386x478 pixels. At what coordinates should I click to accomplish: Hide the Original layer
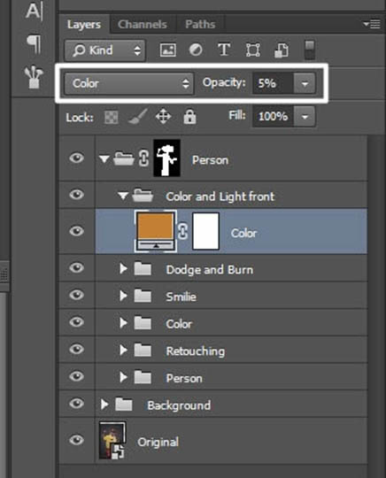[x=76, y=440]
